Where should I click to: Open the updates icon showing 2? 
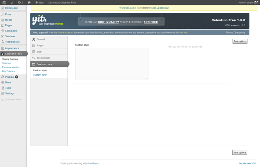pos(21,2)
